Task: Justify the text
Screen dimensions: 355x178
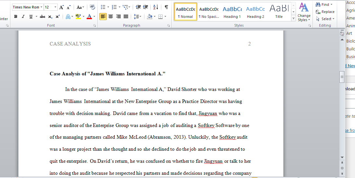Action: (x=126, y=17)
